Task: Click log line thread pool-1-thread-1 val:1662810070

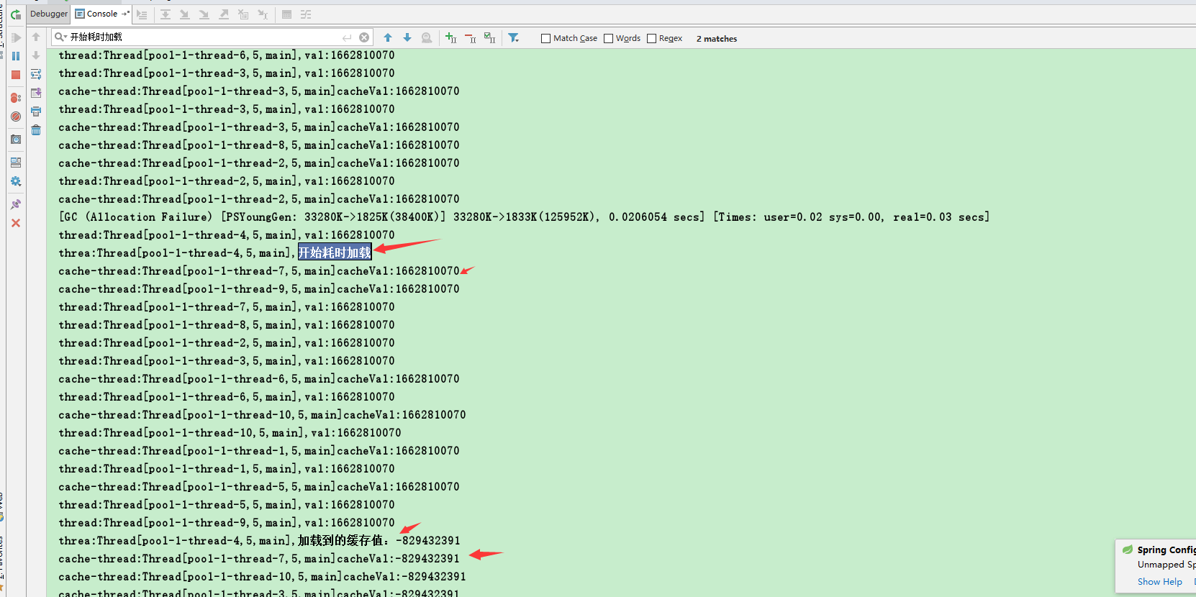Action: 227,468
